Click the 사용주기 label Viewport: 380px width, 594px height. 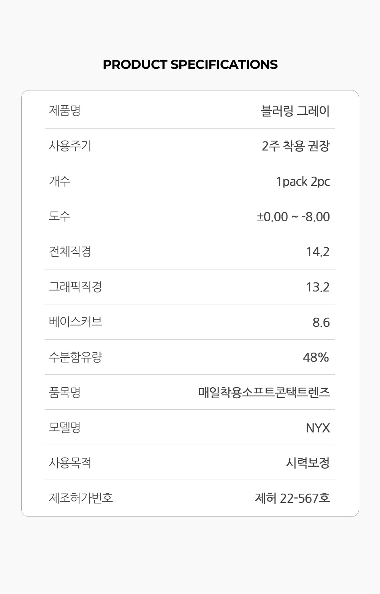point(70,146)
